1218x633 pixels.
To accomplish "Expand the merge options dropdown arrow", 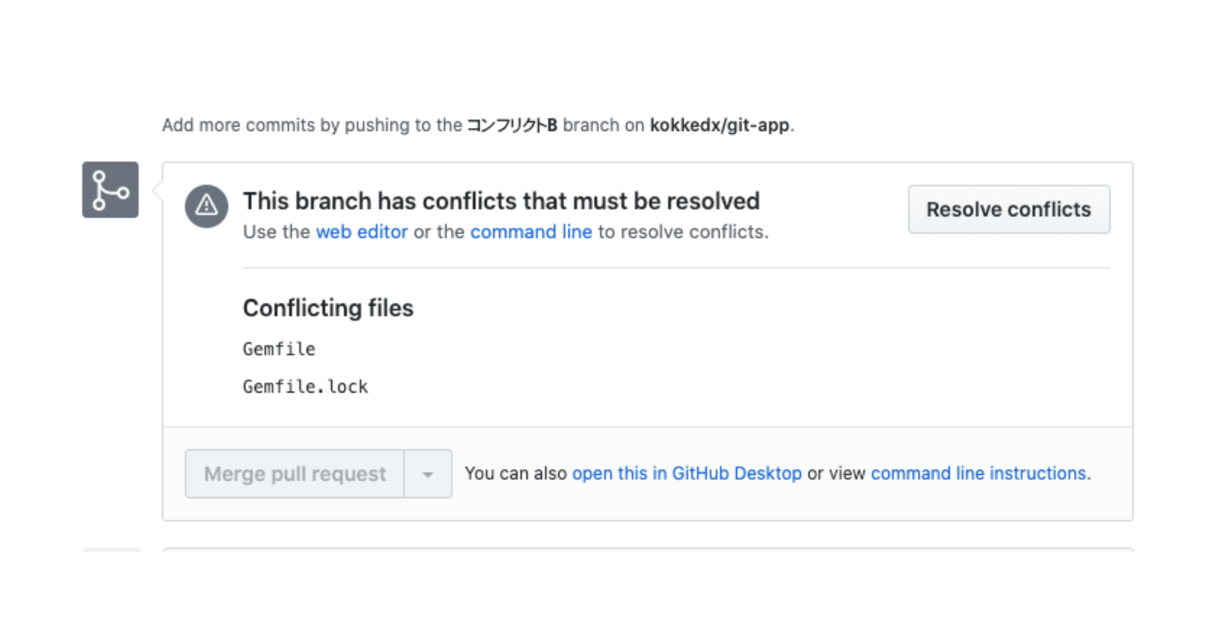I will (x=428, y=474).
